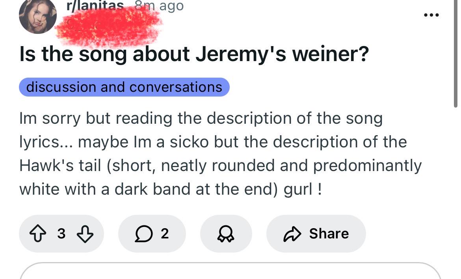Downvote the post with the down arrow

(x=85, y=234)
